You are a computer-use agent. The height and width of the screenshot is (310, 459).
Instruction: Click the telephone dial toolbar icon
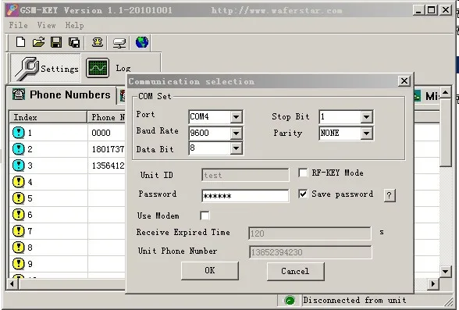(x=98, y=42)
